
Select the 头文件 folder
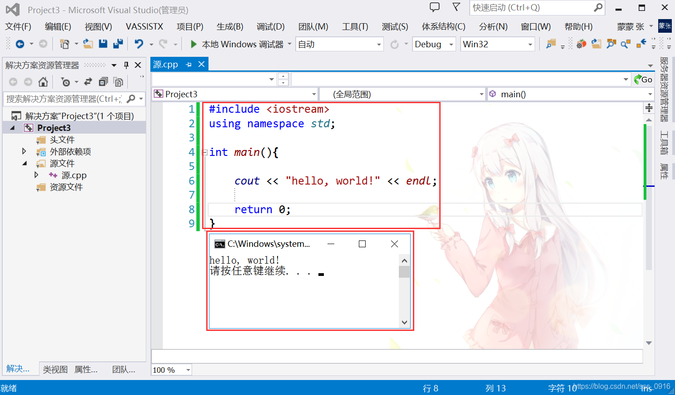(x=62, y=140)
